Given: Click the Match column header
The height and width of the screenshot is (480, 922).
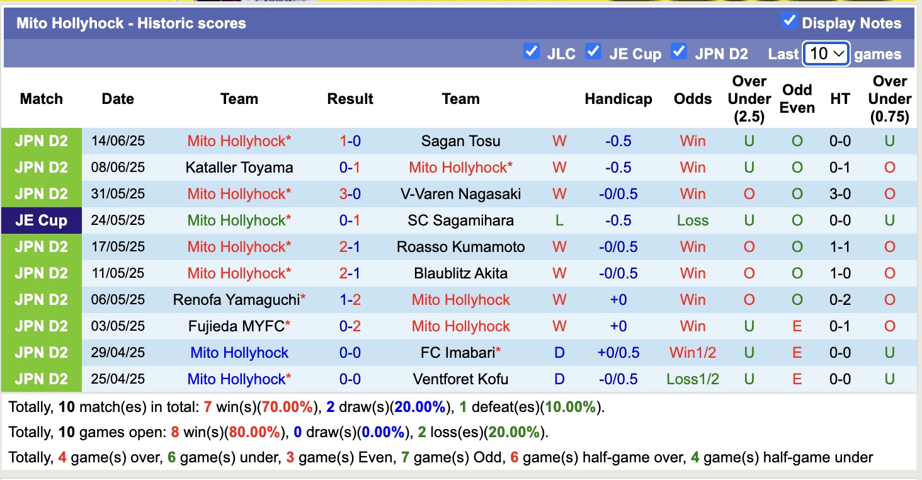Looking at the screenshot, I should 41,99.
